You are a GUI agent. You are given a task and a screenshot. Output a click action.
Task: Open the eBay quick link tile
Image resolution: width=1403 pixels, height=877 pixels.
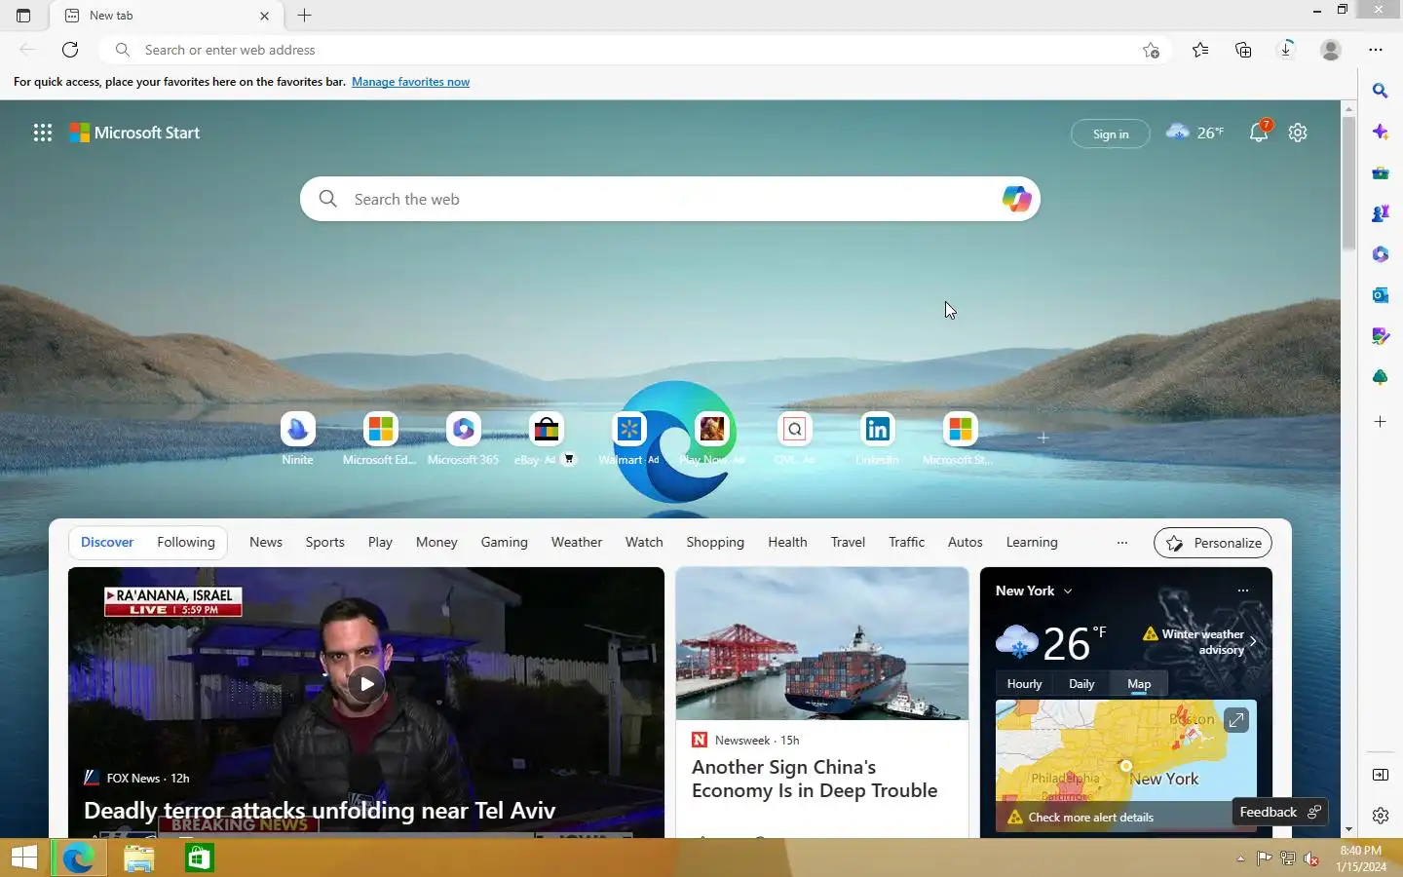(546, 438)
